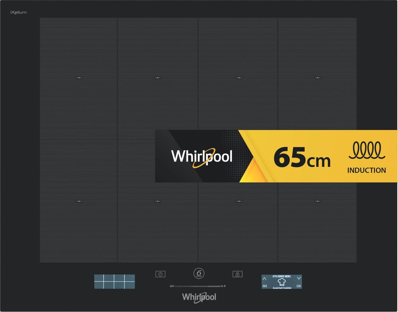The height and width of the screenshot is (312, 398).
Task: Confirm with OK on the display
Action: point(299,286)
